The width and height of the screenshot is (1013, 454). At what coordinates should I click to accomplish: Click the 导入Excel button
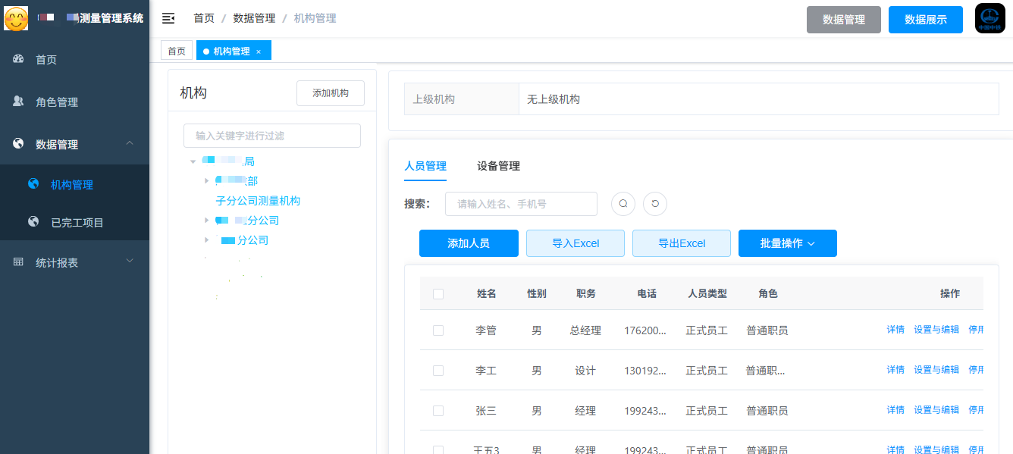pyautogui.click(x=575, y=243)
